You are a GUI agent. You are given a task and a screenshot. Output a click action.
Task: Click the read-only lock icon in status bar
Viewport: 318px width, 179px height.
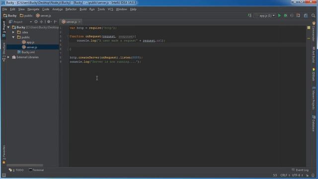[x=308, y=176]
